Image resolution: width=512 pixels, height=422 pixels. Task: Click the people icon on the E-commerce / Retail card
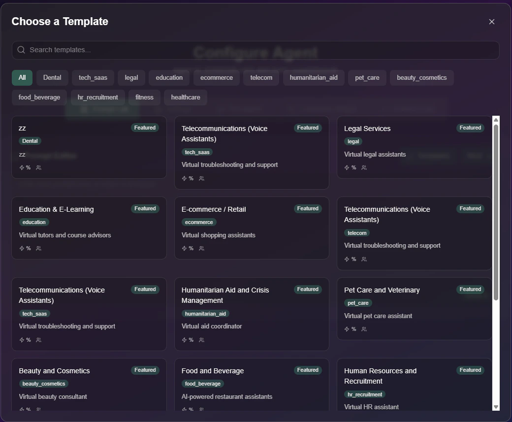[x=201, y=248]
